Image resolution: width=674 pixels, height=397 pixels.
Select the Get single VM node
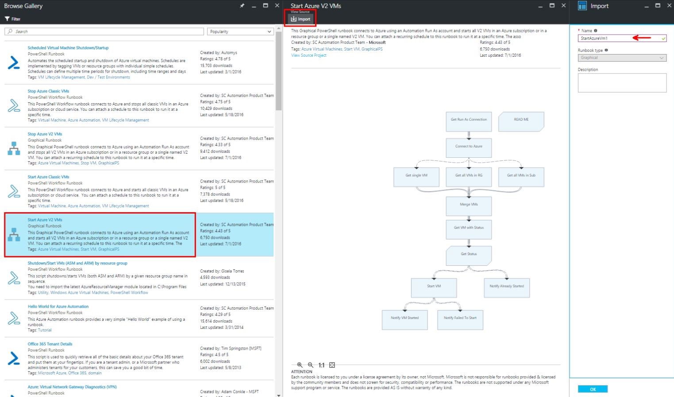click(x=416, y=177)
